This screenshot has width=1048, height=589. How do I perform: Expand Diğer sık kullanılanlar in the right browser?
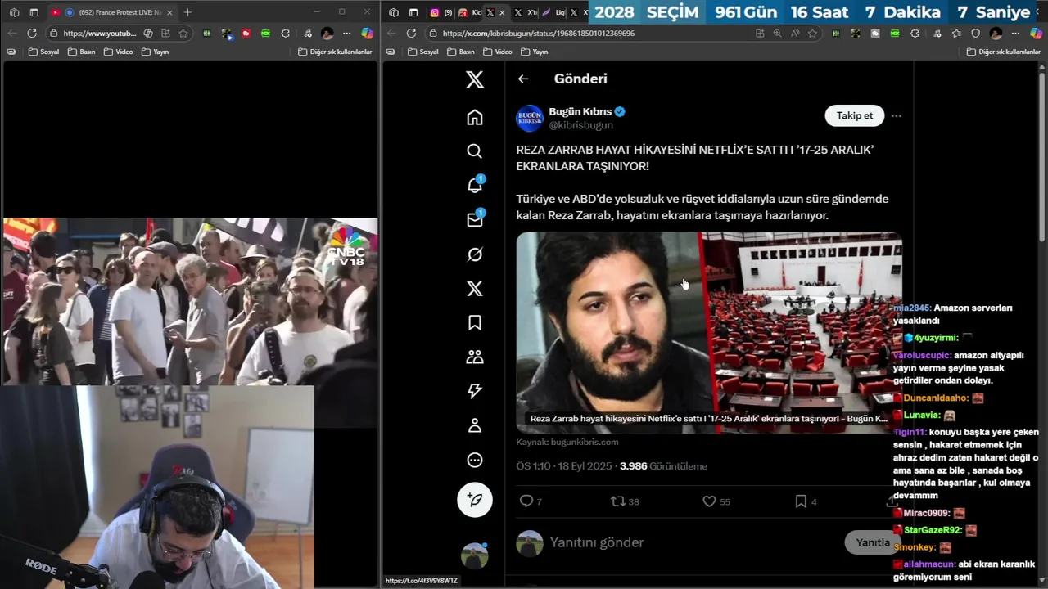pos(1003,52)
